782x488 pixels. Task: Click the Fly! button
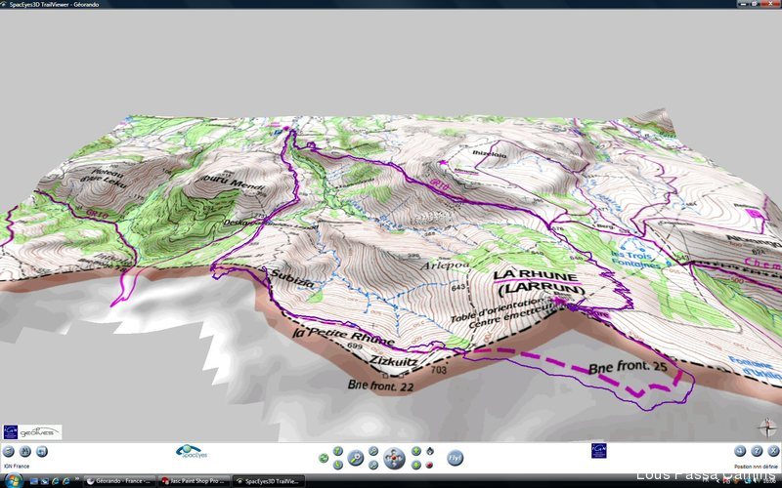(x=455, y=458)
